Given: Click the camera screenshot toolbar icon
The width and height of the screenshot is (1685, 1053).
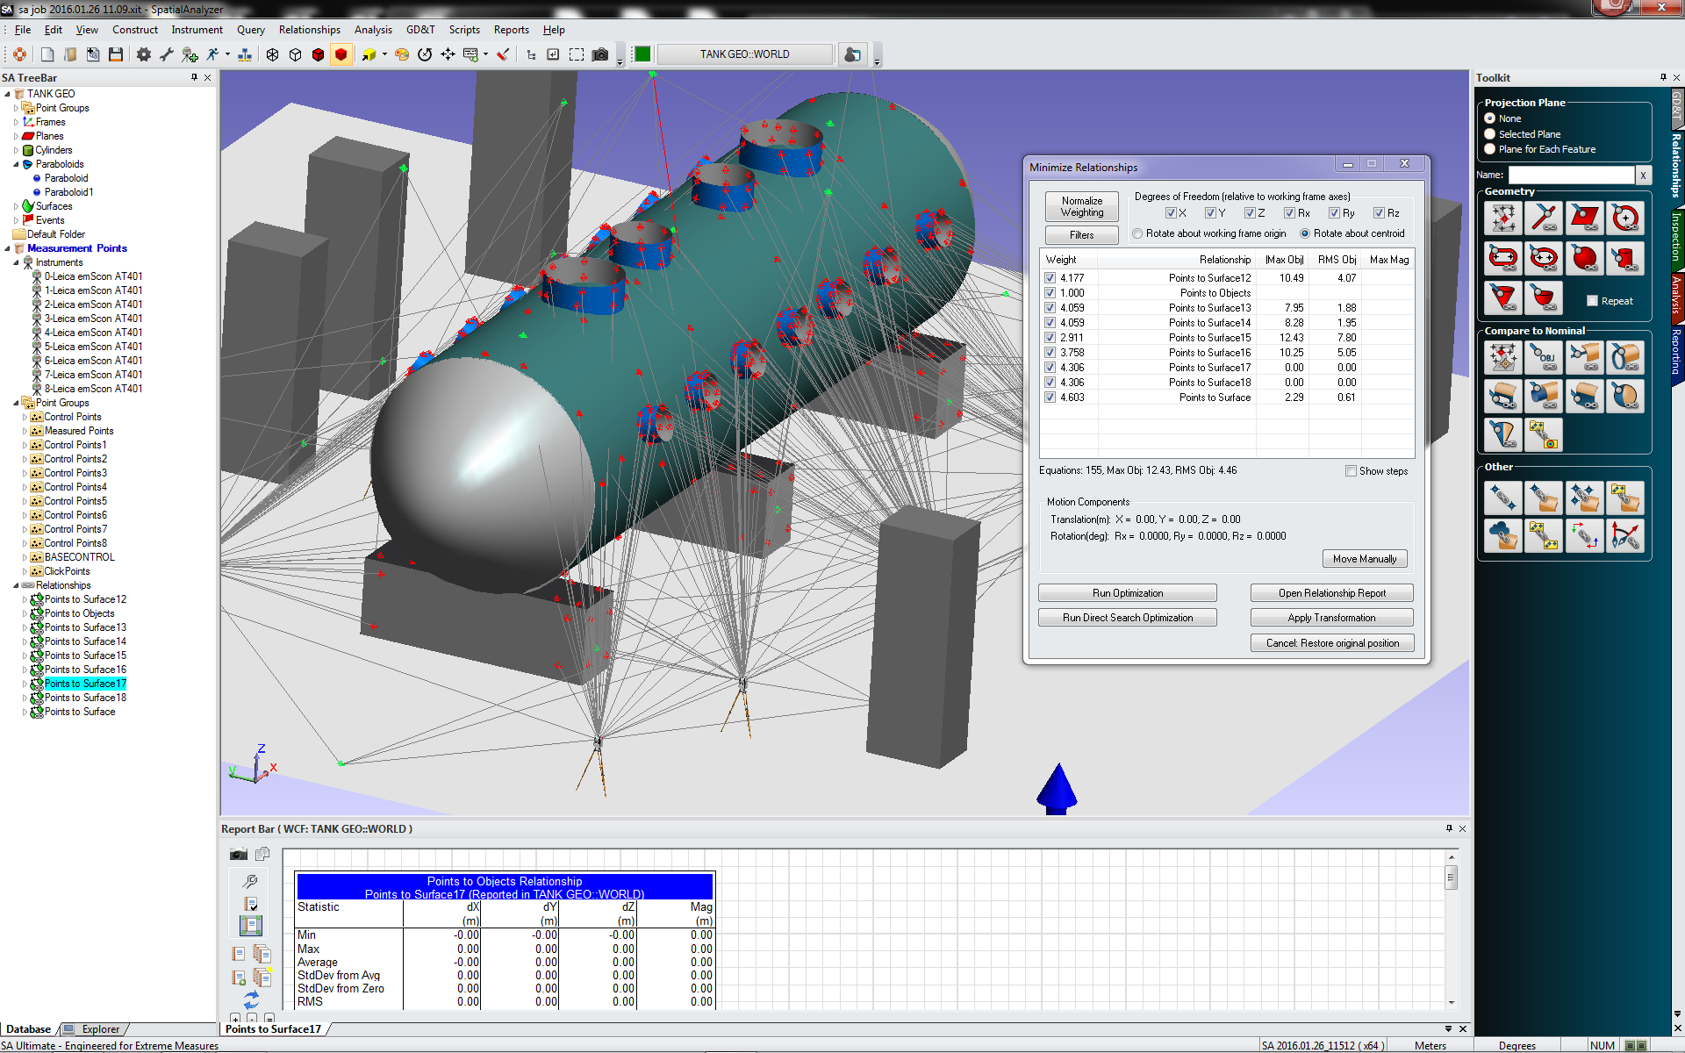Looking at the screenshot, I should [600, 54].
